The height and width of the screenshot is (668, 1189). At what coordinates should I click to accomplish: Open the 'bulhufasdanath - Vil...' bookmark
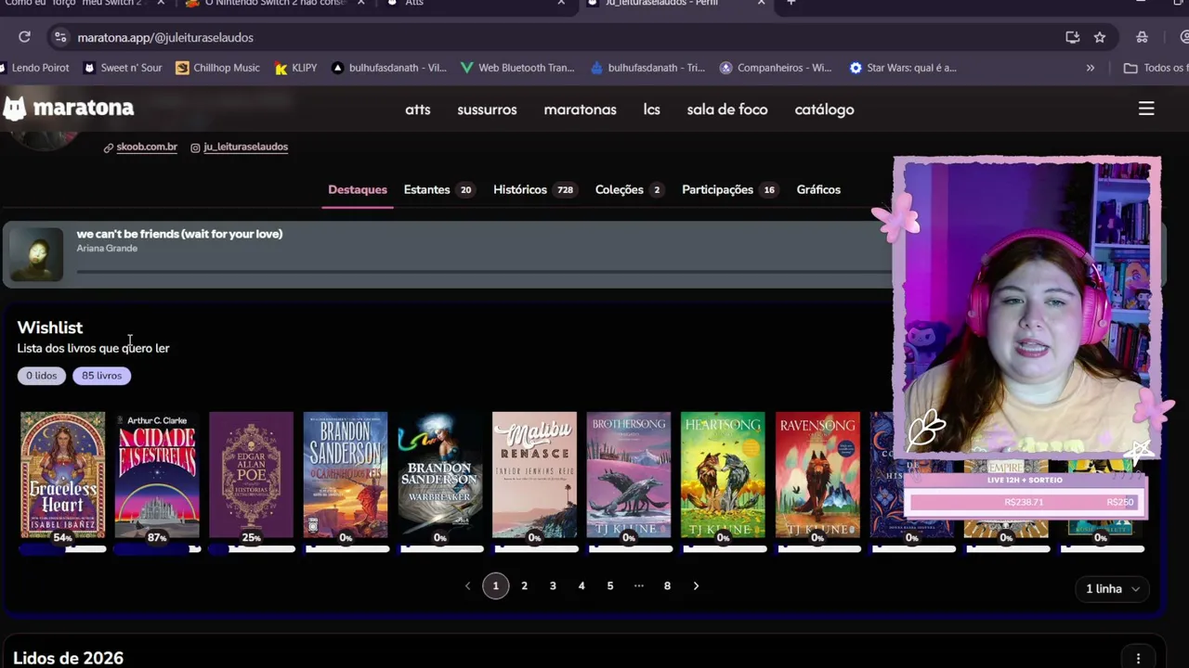389,68
